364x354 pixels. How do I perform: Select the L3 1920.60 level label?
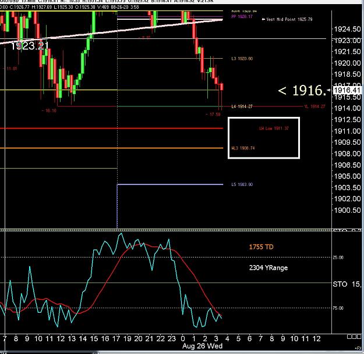coord(242,58)
